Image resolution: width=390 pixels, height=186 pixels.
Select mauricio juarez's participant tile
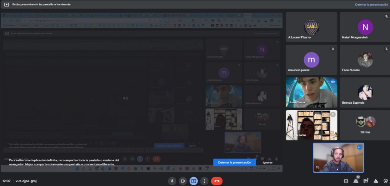click(311, 60)
